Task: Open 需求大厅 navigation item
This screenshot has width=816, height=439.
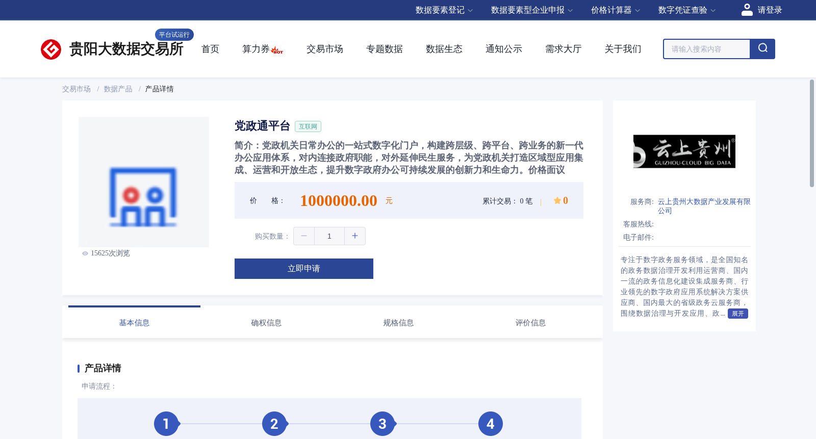Action: click(x=564, y=49)
